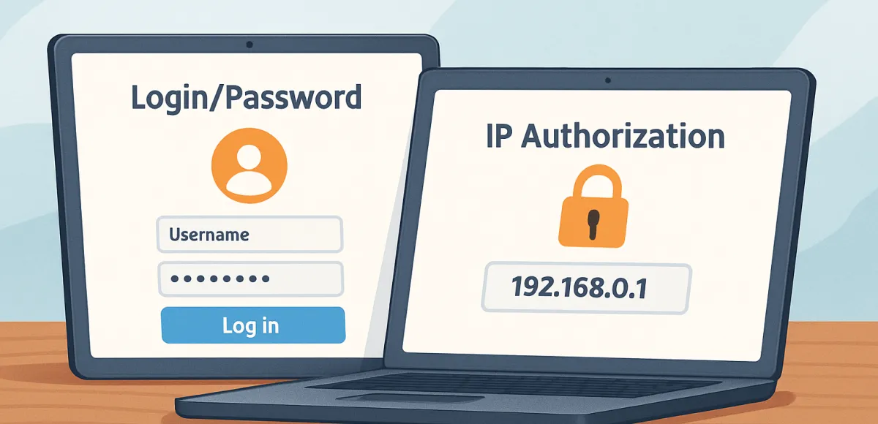Screen dimensions: 878x424
Task: Click the word Username inside the field
Action: coord(209,235)
